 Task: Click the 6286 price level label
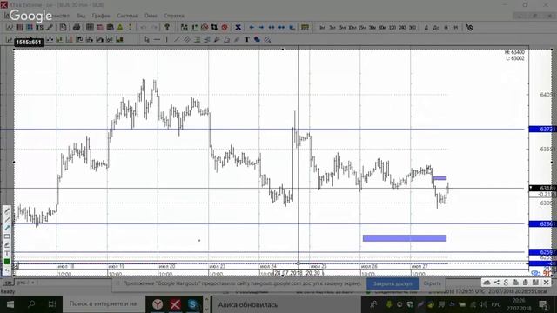[x=542, y=224]
